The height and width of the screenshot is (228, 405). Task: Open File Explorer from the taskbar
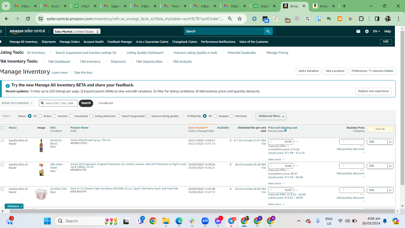coord(165,221)
